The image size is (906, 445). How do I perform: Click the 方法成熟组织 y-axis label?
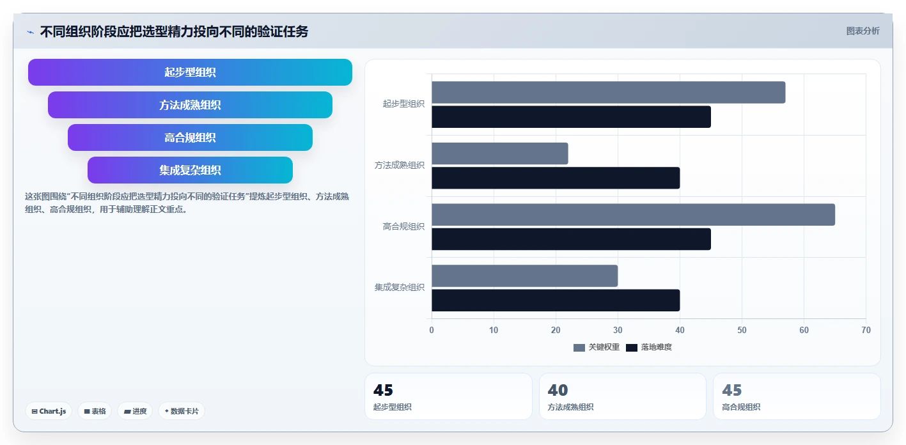(400, 165)
